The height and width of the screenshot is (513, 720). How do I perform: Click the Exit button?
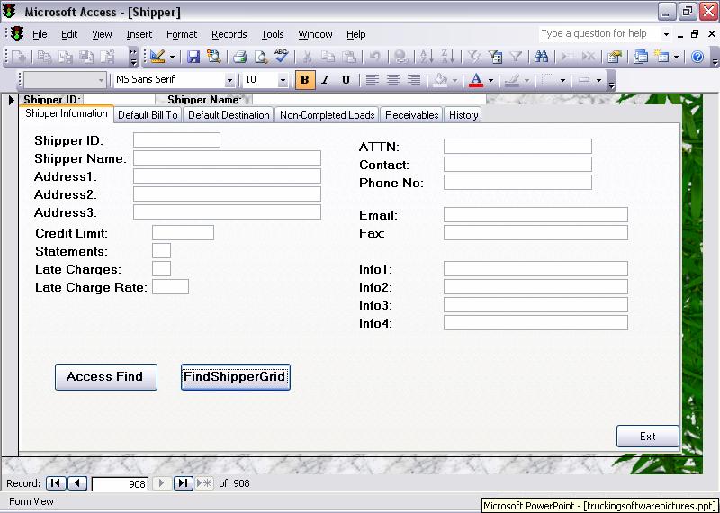tap(647, 436)
